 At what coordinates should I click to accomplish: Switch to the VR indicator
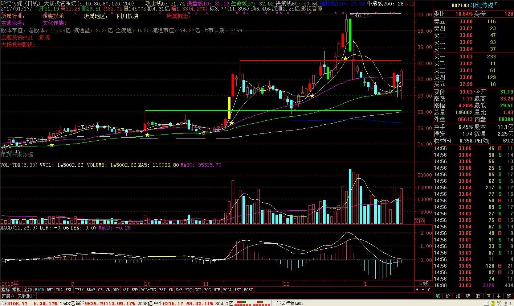pyautogui.click(x=108, y=290)
